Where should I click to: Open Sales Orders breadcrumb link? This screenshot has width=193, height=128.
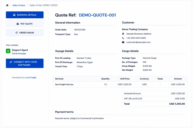[x=19, y=5]
